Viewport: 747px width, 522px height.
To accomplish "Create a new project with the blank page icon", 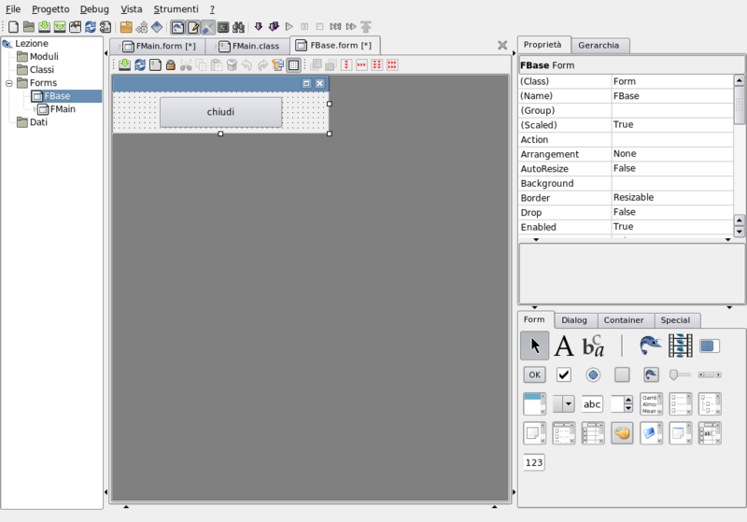I will coord(13,27).
